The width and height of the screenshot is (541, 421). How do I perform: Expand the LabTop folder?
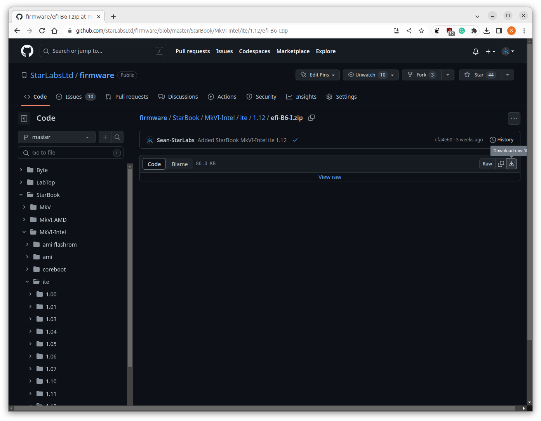coord(21,182)
